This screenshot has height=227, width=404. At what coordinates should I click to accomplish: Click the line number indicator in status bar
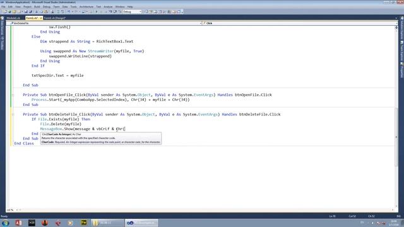332,216
